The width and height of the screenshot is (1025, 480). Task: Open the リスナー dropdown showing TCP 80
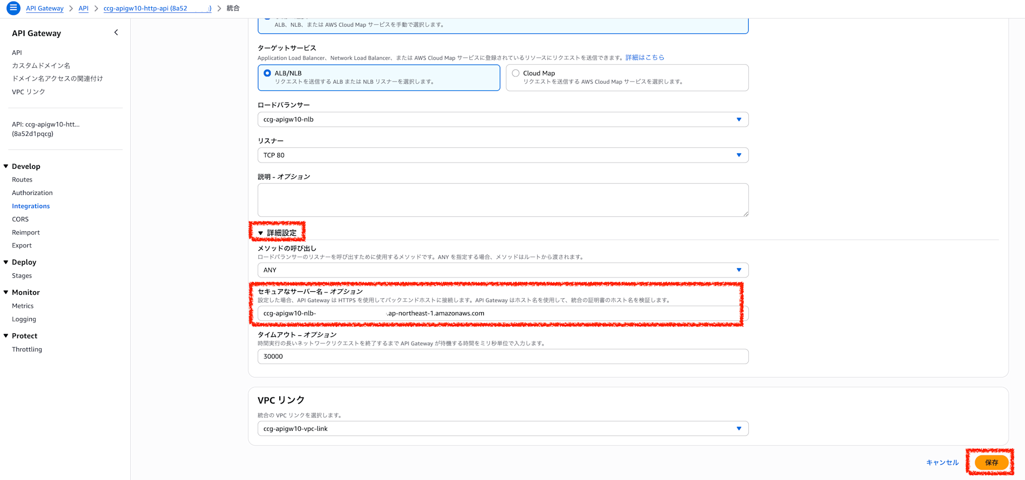coord(503,155)
